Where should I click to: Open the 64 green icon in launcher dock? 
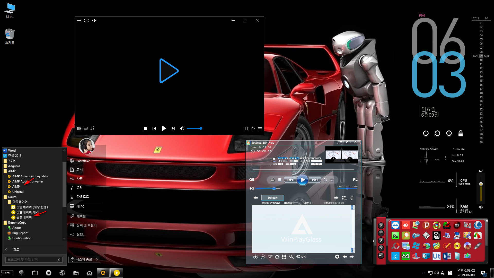[x=406, y=256]
